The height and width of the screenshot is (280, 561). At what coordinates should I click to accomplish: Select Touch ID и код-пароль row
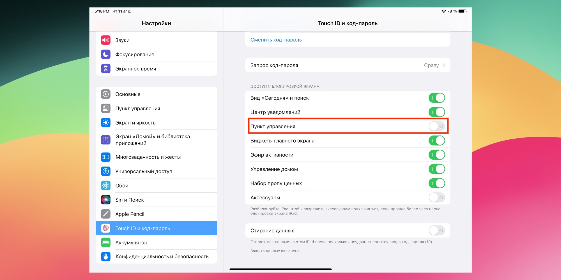[x=157, y=228]
